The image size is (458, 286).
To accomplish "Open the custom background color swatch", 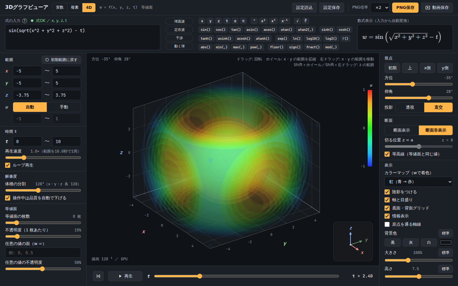I will 446,242.
